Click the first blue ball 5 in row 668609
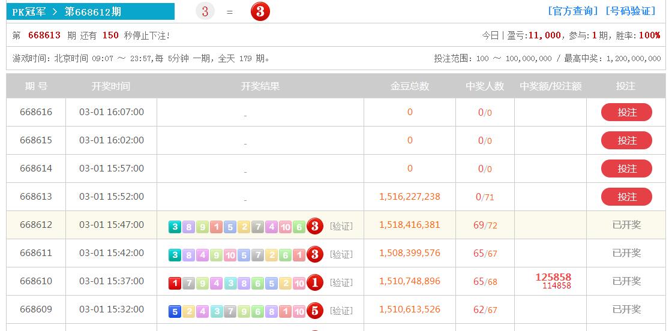The width and height of the screenshot is (669, 331). pos(175,311)
